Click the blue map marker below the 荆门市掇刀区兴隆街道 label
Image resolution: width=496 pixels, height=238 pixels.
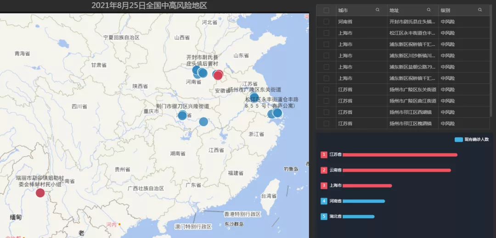pos(182,115)
